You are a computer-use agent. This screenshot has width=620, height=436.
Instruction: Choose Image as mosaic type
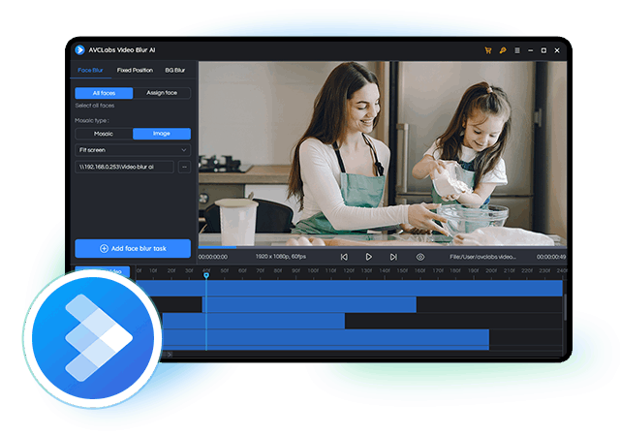[x=162, y=134]
